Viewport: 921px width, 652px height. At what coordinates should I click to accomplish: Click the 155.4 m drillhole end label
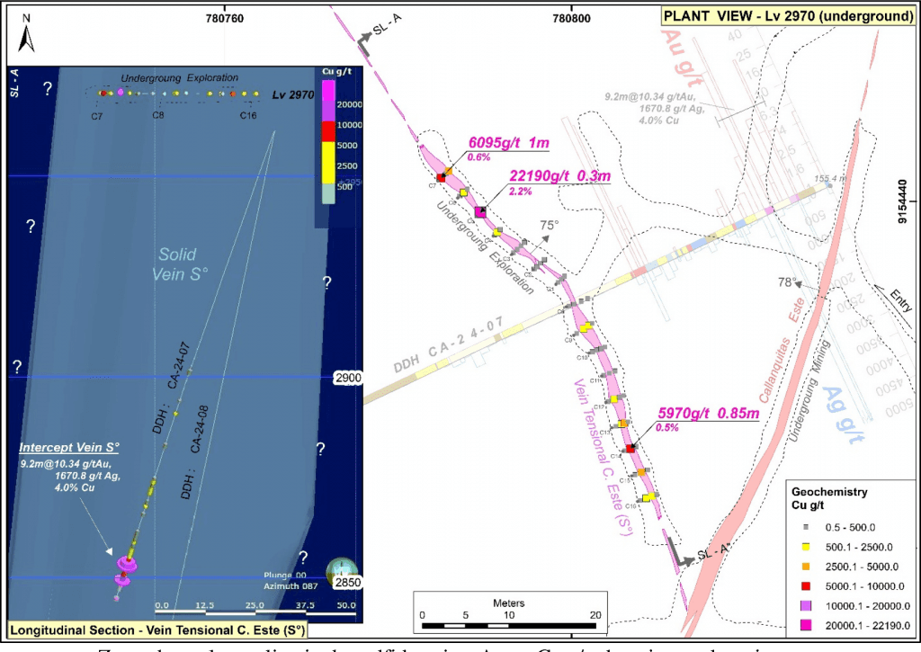point(830,178)
